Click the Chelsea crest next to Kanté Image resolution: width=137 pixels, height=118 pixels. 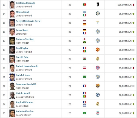click(98, 95)
